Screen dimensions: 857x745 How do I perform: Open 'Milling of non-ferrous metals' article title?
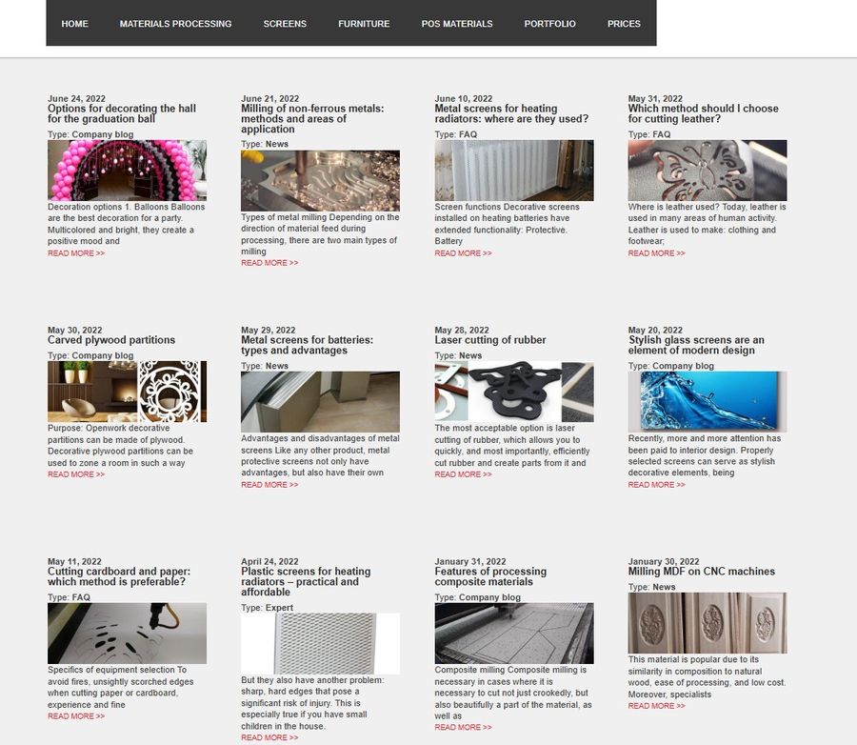[x=312, y=119]
